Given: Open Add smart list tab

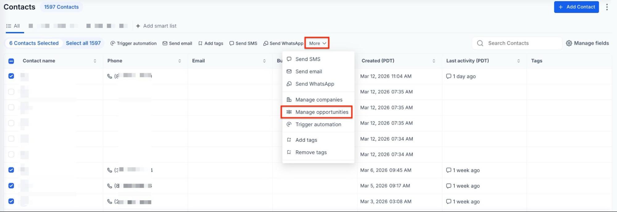Looking at the screenshot, I should [156, 26].
